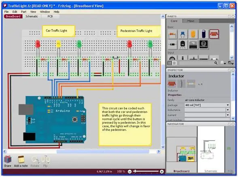Screen dimensions: 238x177
Task: Select the gray IC chip part
Action: pos(193,45)
